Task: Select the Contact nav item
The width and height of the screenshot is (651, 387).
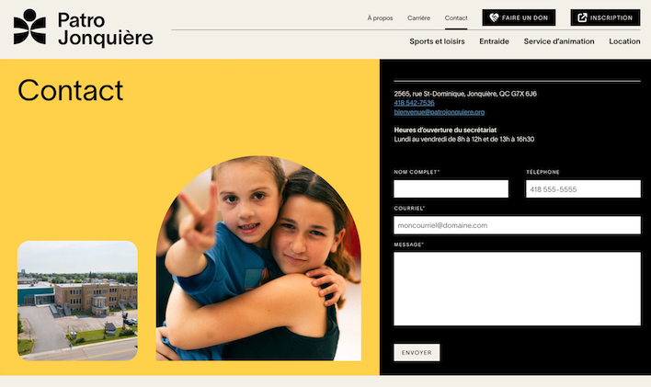Action: tap(456, 17)
